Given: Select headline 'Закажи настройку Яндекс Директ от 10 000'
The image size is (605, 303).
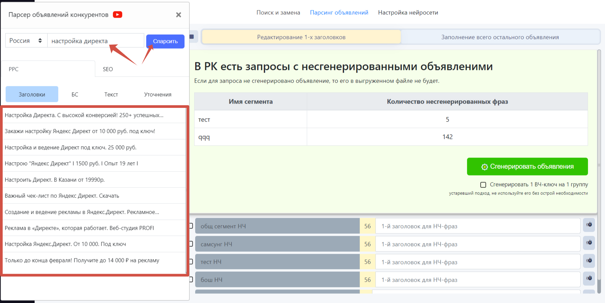Looking at the screenshot, I should click(x=94, y=131).
